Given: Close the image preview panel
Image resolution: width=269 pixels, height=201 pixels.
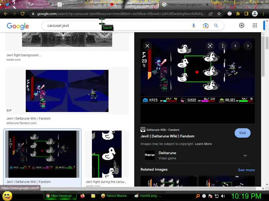Looking at the screenshot, I should tap(147, 46).
